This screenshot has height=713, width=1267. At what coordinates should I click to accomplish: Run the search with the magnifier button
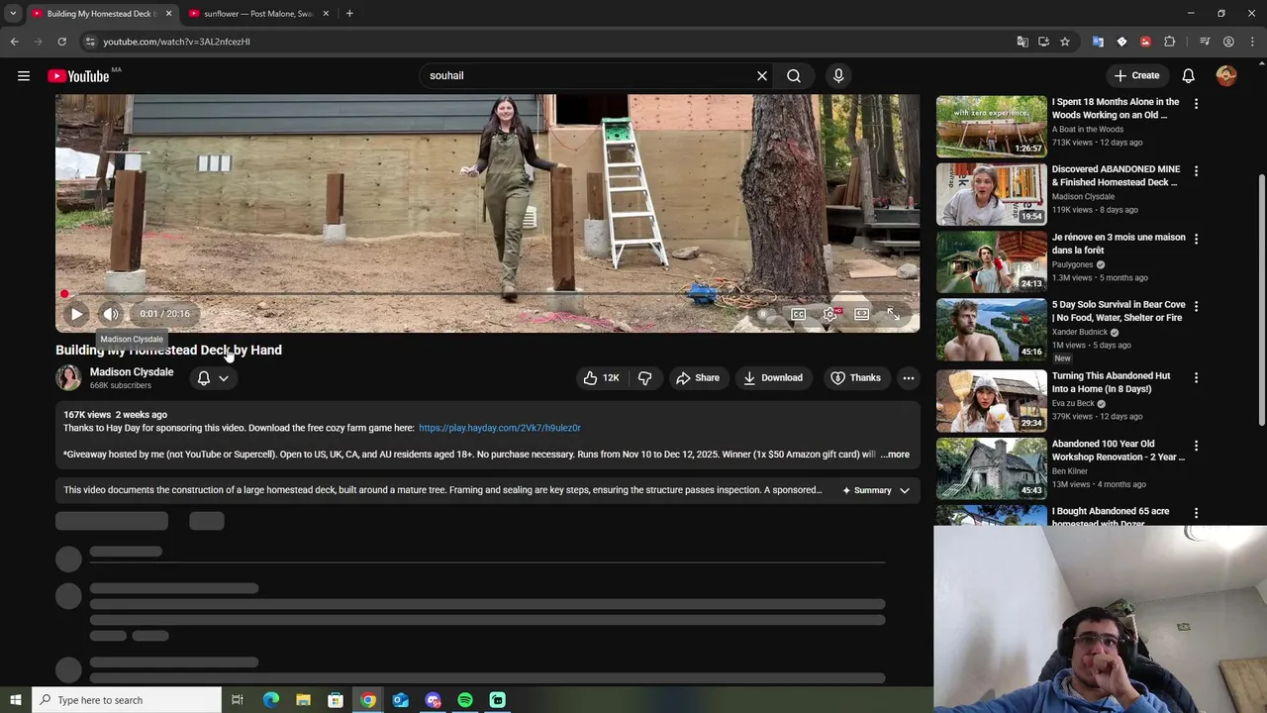click(x=794, y=75)
